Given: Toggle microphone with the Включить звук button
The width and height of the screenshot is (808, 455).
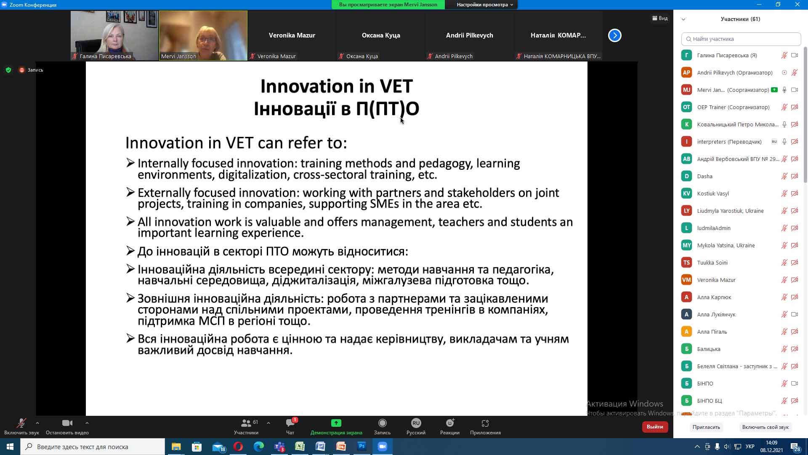Looking at the screenshot, I should pos(21,423).
